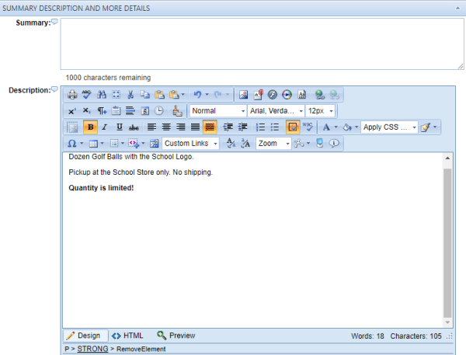This screenshot has height=355, width=466.
Task: Align the text left
Action: (x=151, y=127)
